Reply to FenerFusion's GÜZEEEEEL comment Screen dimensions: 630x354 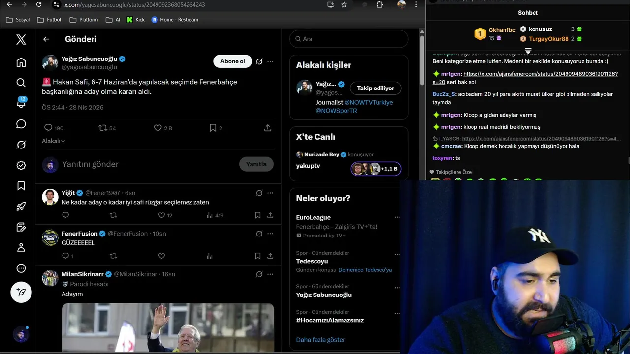[x=67, y=256]
